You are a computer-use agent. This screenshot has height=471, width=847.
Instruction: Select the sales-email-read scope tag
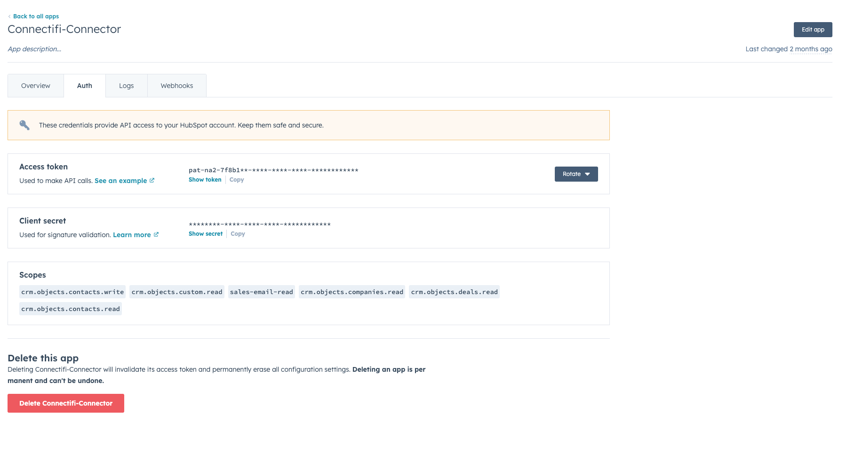(x=262, y=292)
